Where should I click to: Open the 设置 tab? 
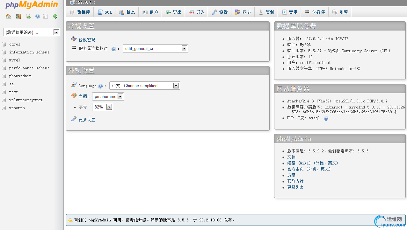(220, 12)
